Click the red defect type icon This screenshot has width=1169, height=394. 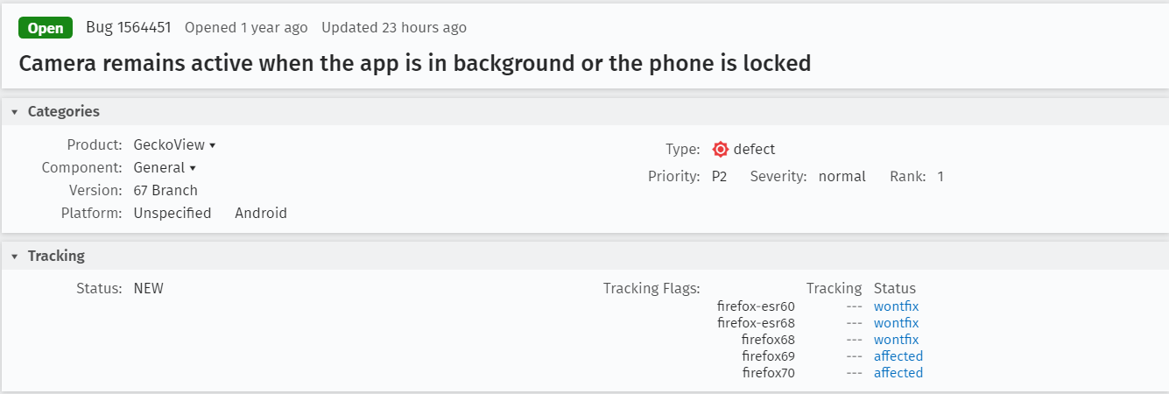721,149
